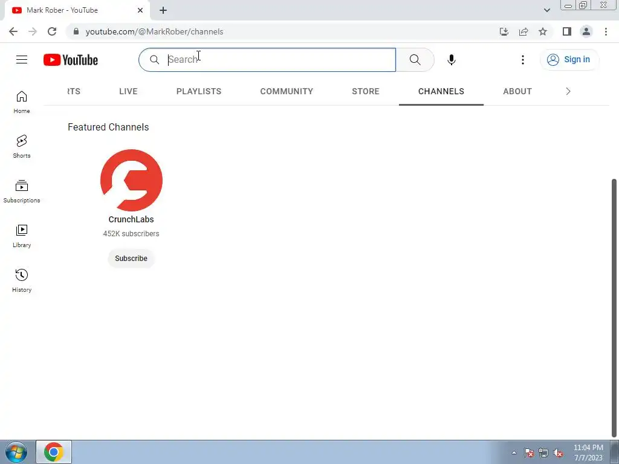Screen dimensions: 619x464
Task: Open the CrunchLabs channel name link
Action: [131, 219]
